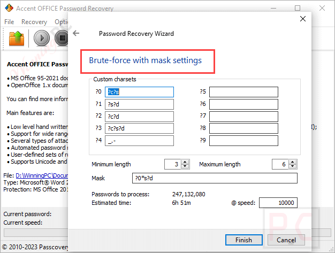Click the 'Current password:' label in main window
The image size is (335, 253).
pos(27,214)
